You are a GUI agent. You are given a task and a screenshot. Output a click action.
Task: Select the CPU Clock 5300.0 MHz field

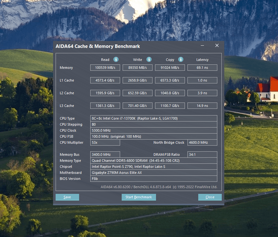[154, 130]
